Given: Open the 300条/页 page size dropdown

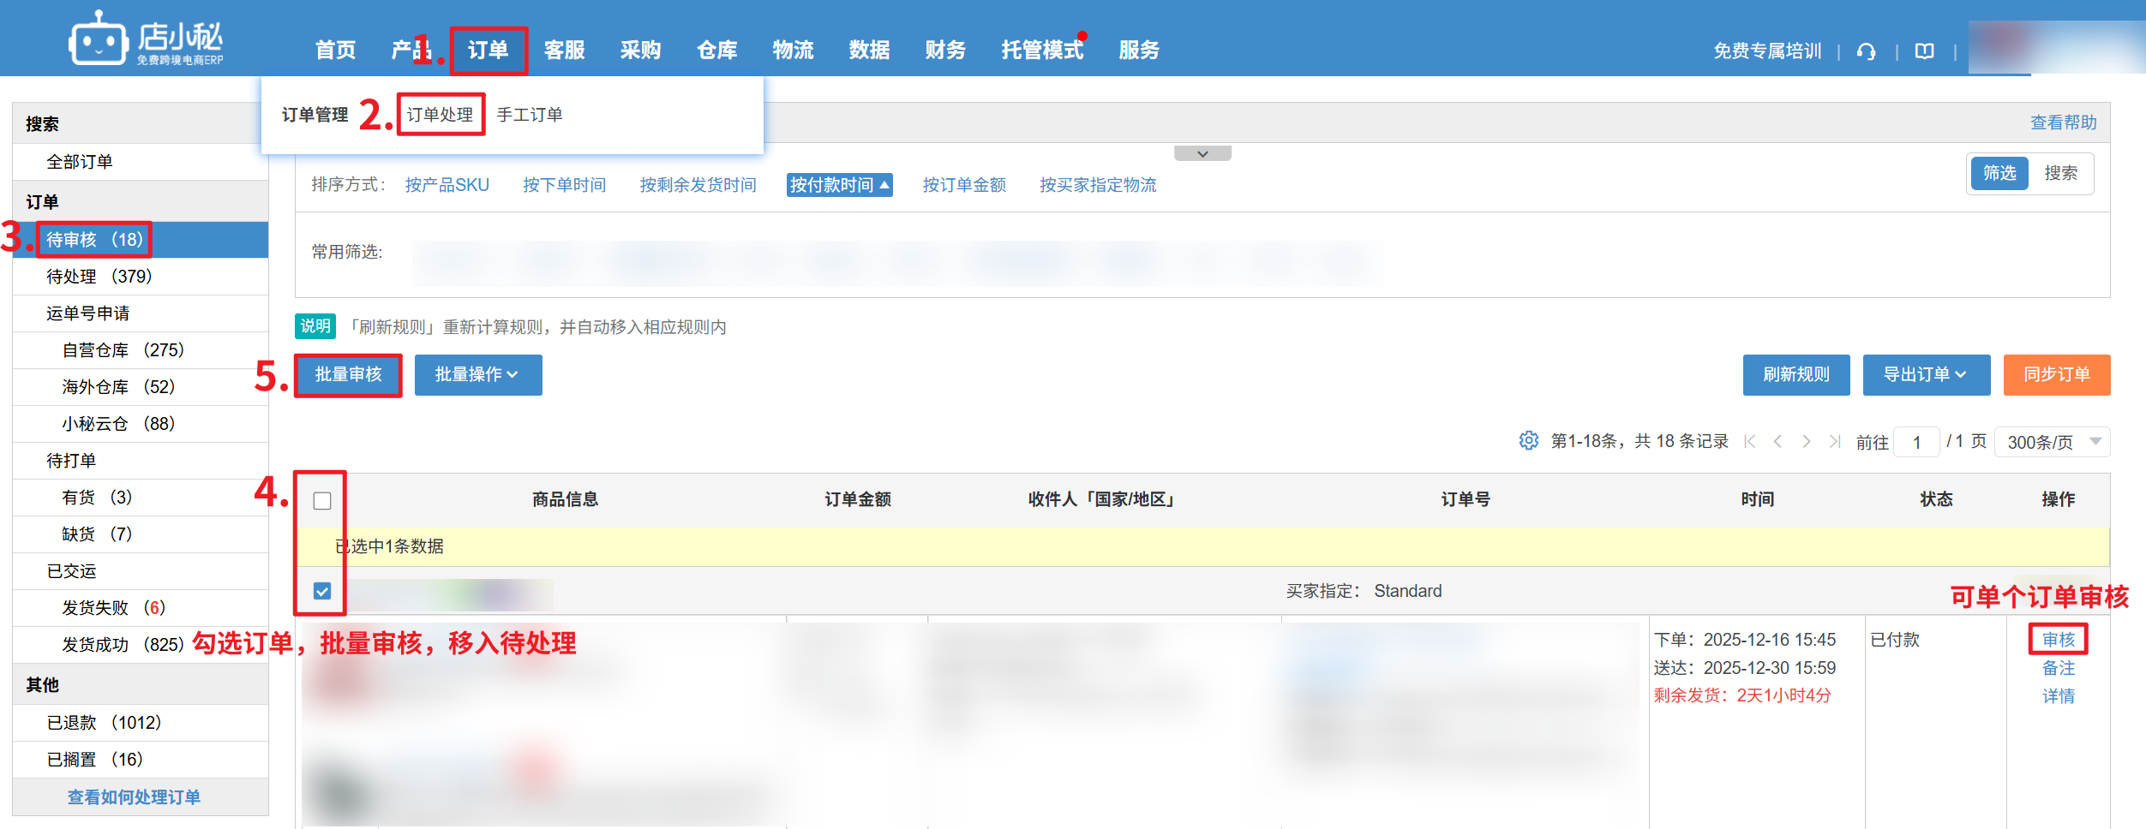Looking at the screenshot, I should (2052, 442).
